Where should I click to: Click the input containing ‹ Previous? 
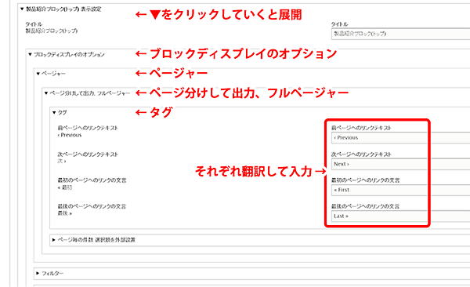coord(400,138)
